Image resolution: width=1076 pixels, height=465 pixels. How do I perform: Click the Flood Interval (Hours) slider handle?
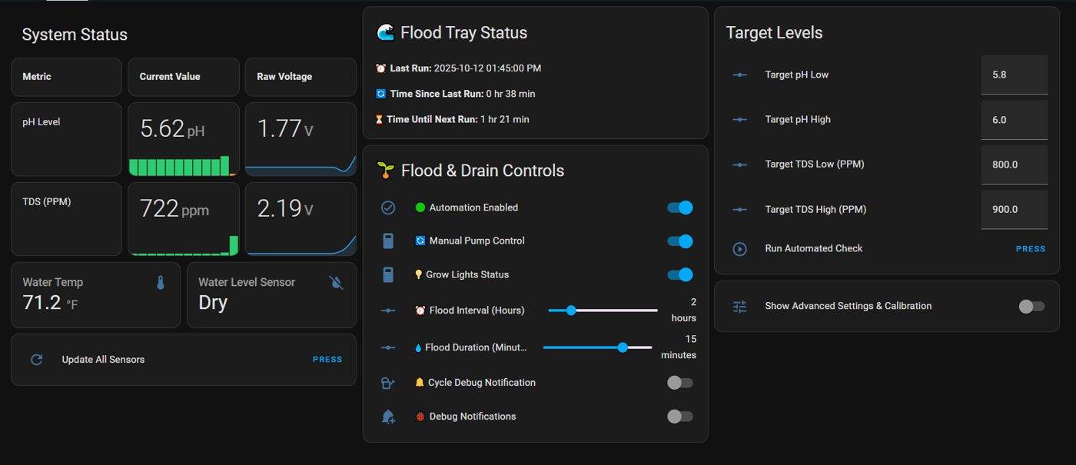click(571, 311)
